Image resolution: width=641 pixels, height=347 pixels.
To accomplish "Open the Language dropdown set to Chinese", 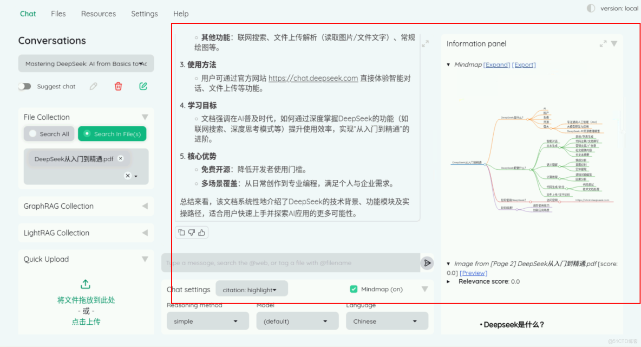I will [x=387, y=320].
